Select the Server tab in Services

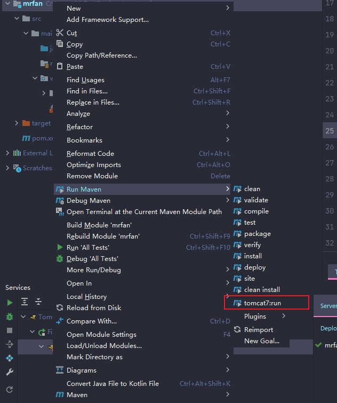(x=328, y=306)
